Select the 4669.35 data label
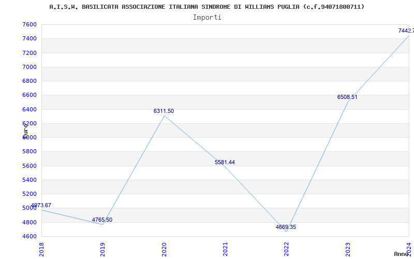This screenshot has width=414, height=259. coord(286,227)
